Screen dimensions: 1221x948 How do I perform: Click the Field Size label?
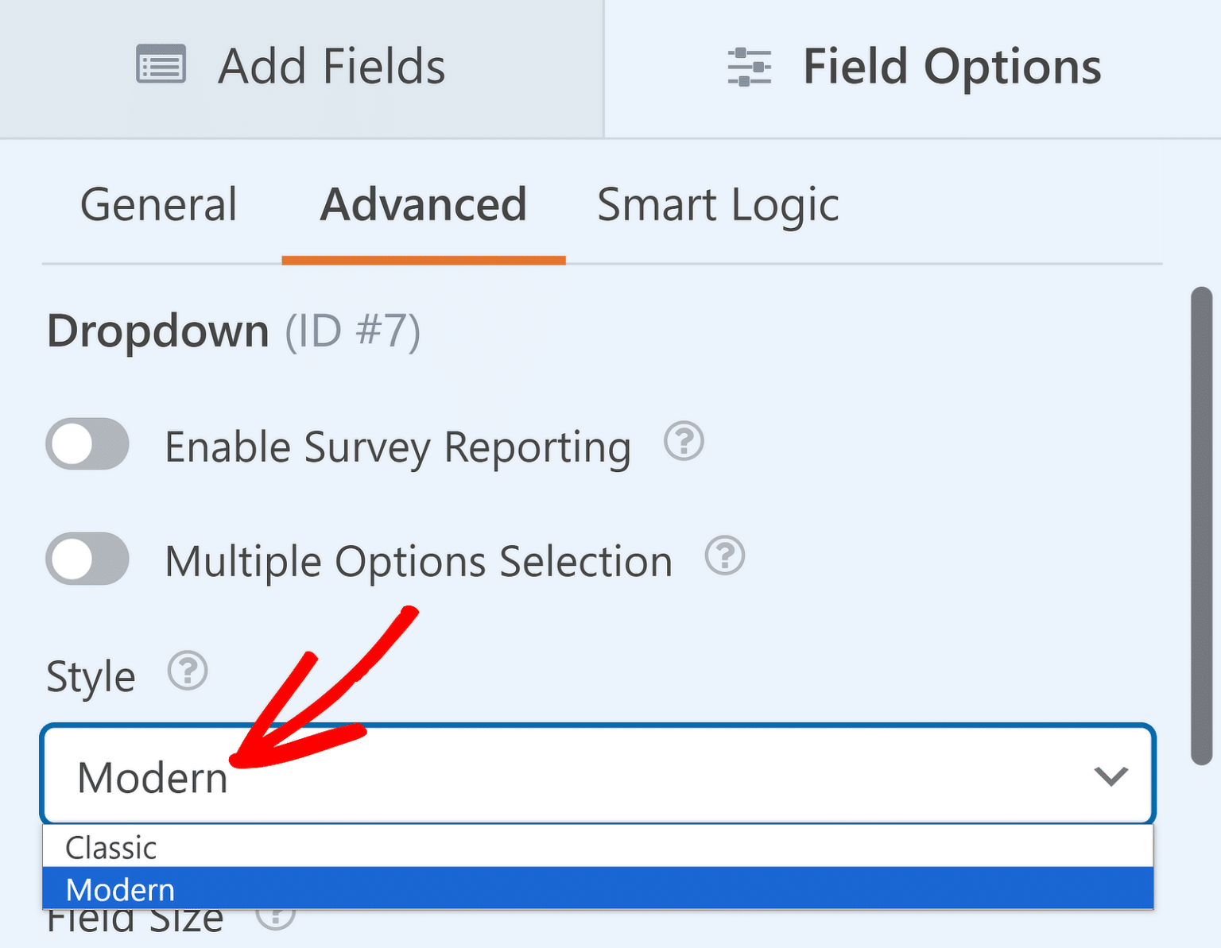134,918
